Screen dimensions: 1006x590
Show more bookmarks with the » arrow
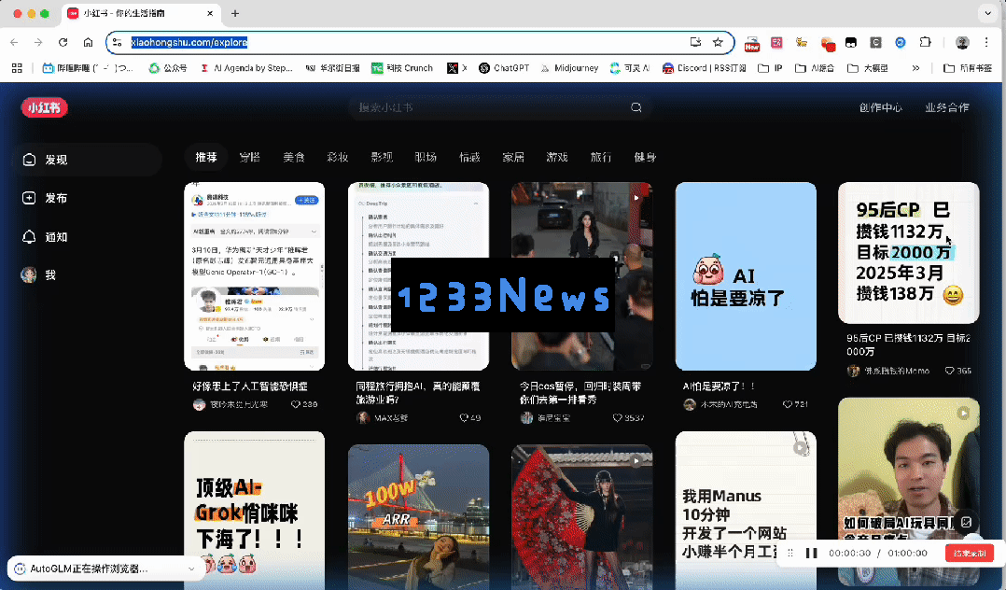(915, 68)
